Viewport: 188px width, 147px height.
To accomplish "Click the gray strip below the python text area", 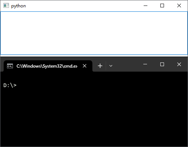I will click(x=94, y=55).
